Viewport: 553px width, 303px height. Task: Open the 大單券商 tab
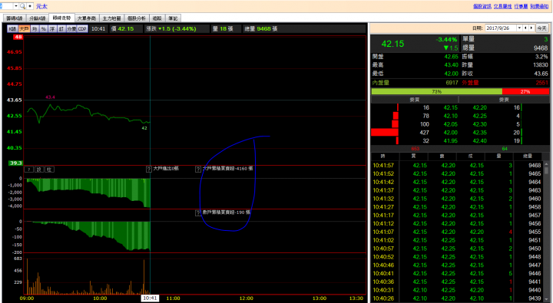point(87,18)
